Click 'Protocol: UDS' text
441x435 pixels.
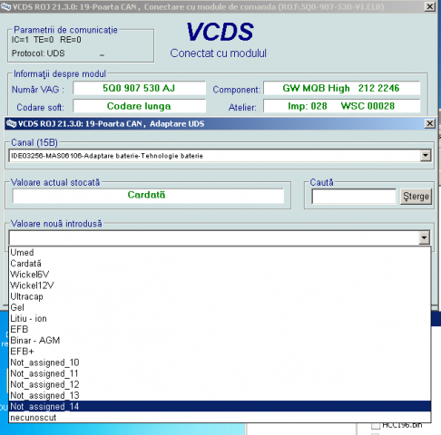[x=38, y=53]
